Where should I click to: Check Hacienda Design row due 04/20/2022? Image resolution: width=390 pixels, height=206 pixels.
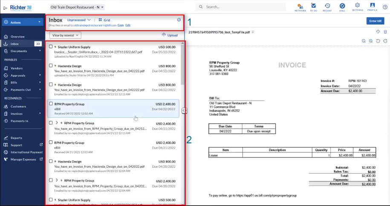click(x=51, y=161)
